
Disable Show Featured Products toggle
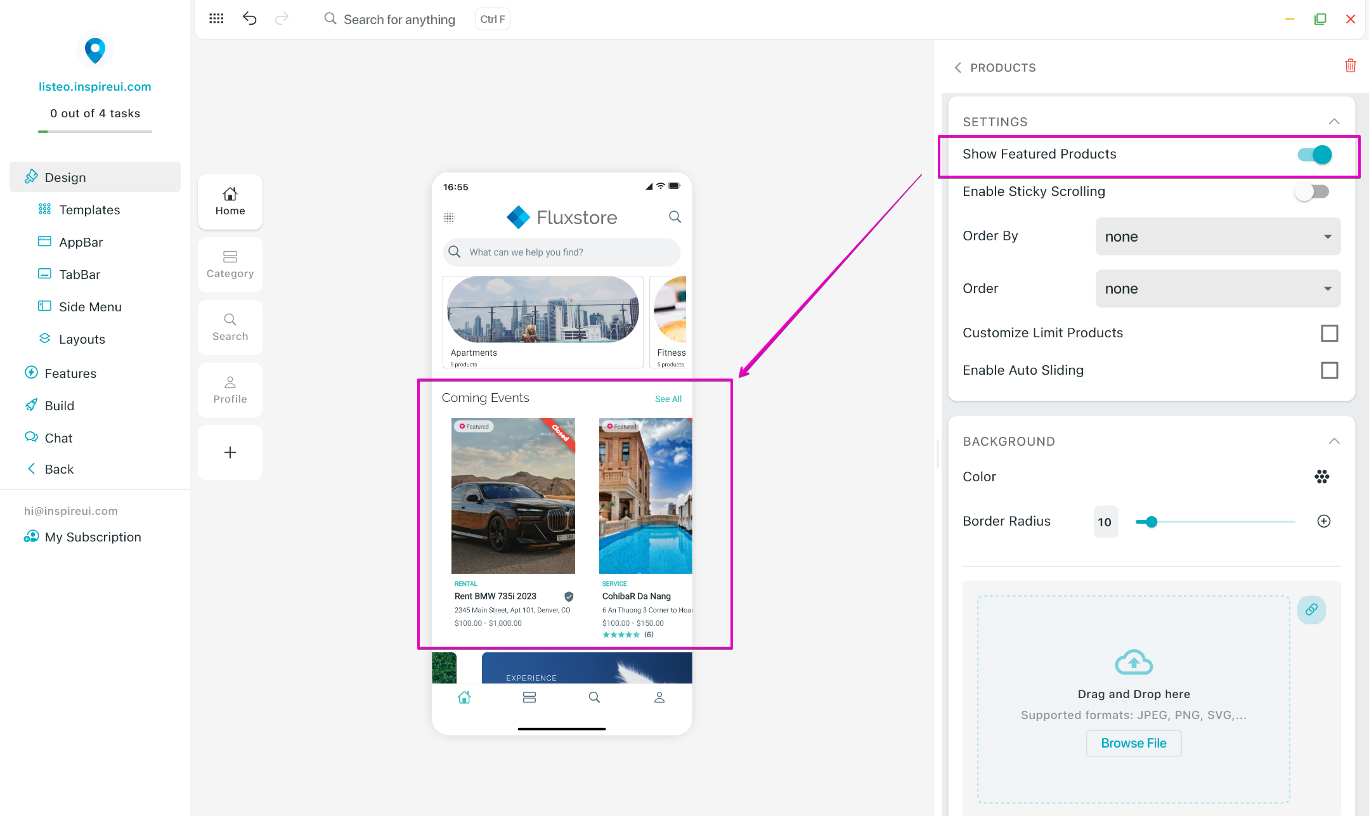1314,154
